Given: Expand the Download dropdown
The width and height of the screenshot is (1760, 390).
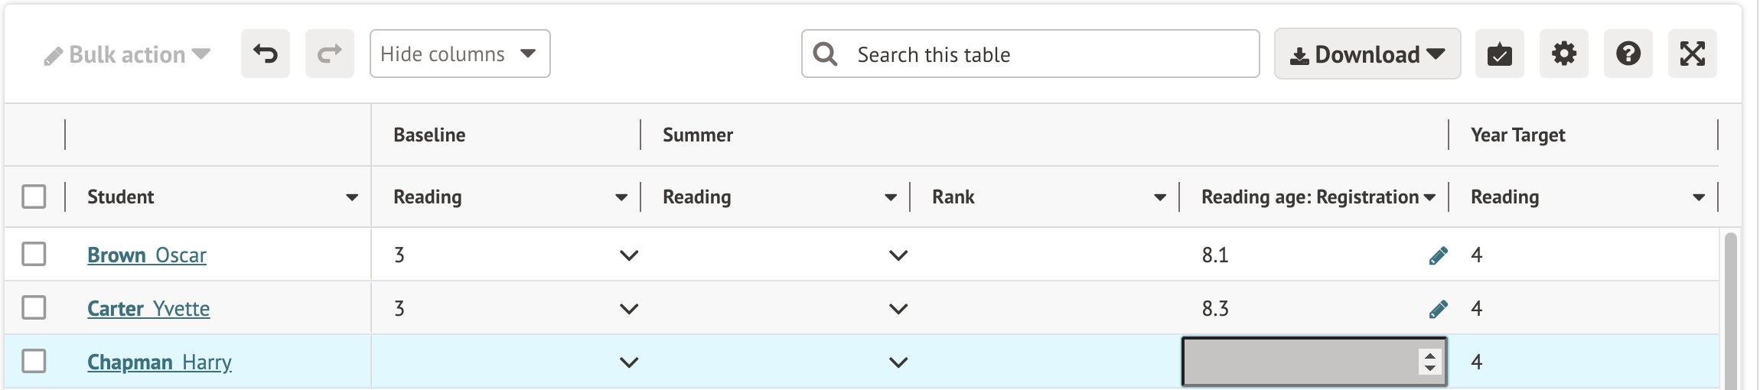Looking at the screenshot, I should [1367, 54].
